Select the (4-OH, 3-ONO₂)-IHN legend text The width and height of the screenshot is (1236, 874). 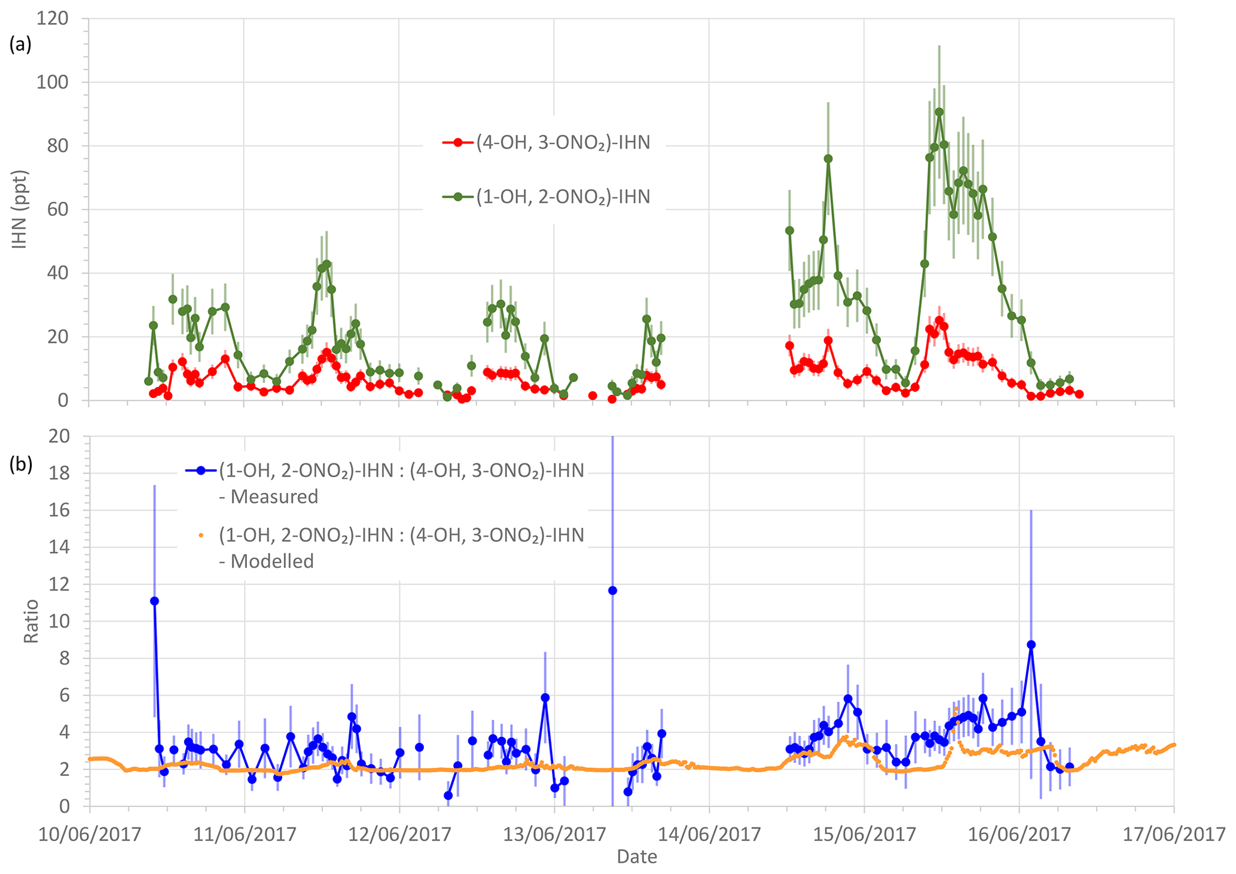click(563, 143)
